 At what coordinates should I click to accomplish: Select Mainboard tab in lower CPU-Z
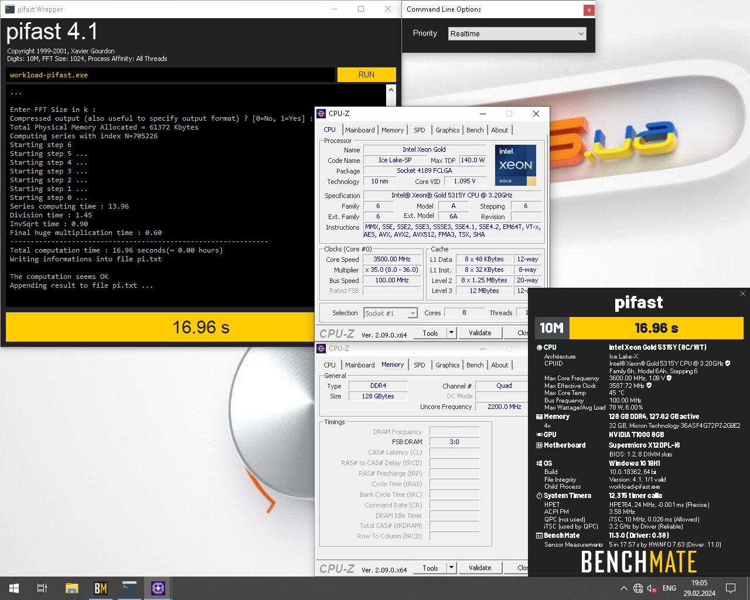[x=360, y=365]
